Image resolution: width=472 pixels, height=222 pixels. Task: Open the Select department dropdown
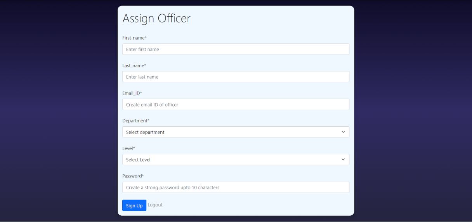point(236,132)
